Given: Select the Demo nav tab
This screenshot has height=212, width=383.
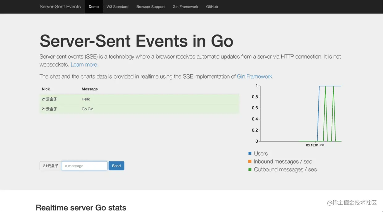Looking at the screenshot, I should [94, 6].
